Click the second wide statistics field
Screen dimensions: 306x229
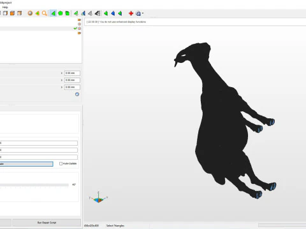pos(38,150)
